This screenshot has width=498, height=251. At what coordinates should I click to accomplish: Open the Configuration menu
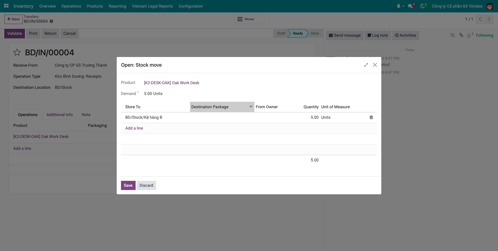coord(191,6)
